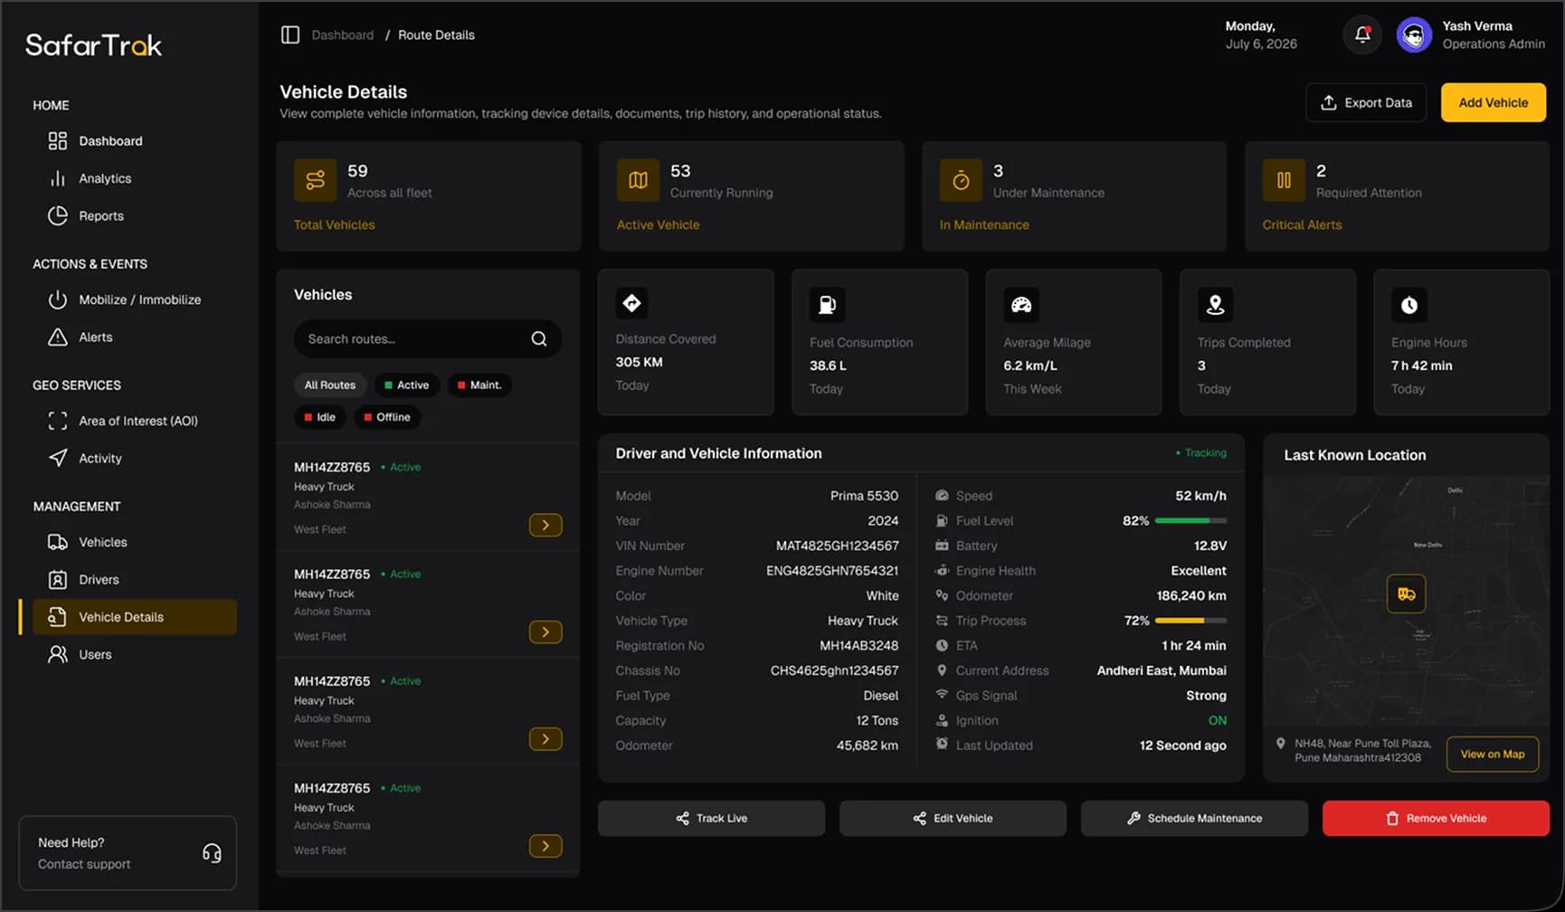Click the Active Vehicle map icon
This screenshot has width=1565, height=912.
tap(638, 180)
